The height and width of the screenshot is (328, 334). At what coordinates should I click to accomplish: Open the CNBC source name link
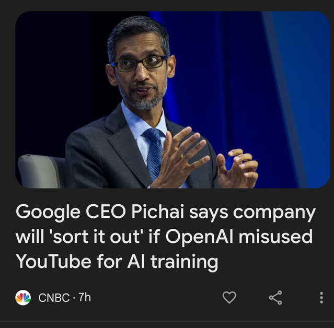(54, 297)
